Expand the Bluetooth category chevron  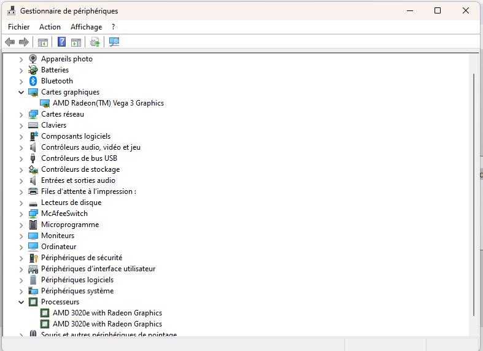tap(21, 81)
